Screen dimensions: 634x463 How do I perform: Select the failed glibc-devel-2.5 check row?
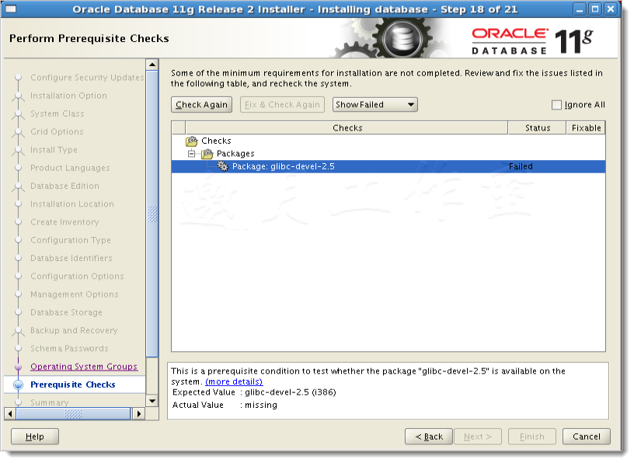pos(350,166)
